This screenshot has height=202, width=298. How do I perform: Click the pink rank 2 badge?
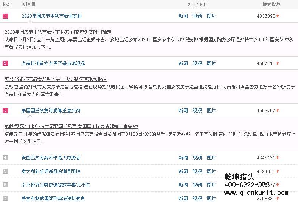click(5, 63)
